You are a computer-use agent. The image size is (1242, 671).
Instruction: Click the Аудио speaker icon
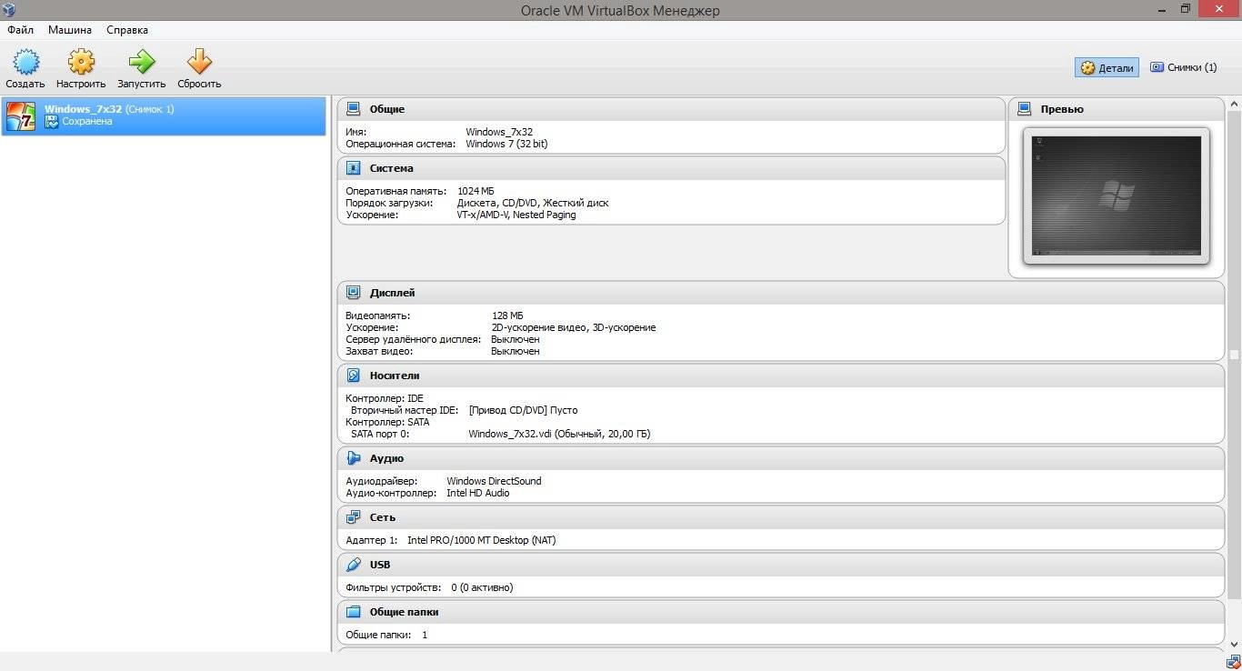coord(354,458)
